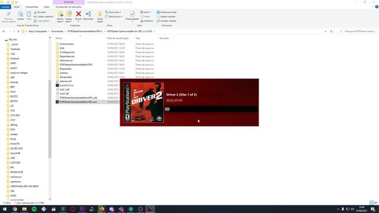Click Selecionar tudo
This screenshot has width=379, height=213.
166,12
